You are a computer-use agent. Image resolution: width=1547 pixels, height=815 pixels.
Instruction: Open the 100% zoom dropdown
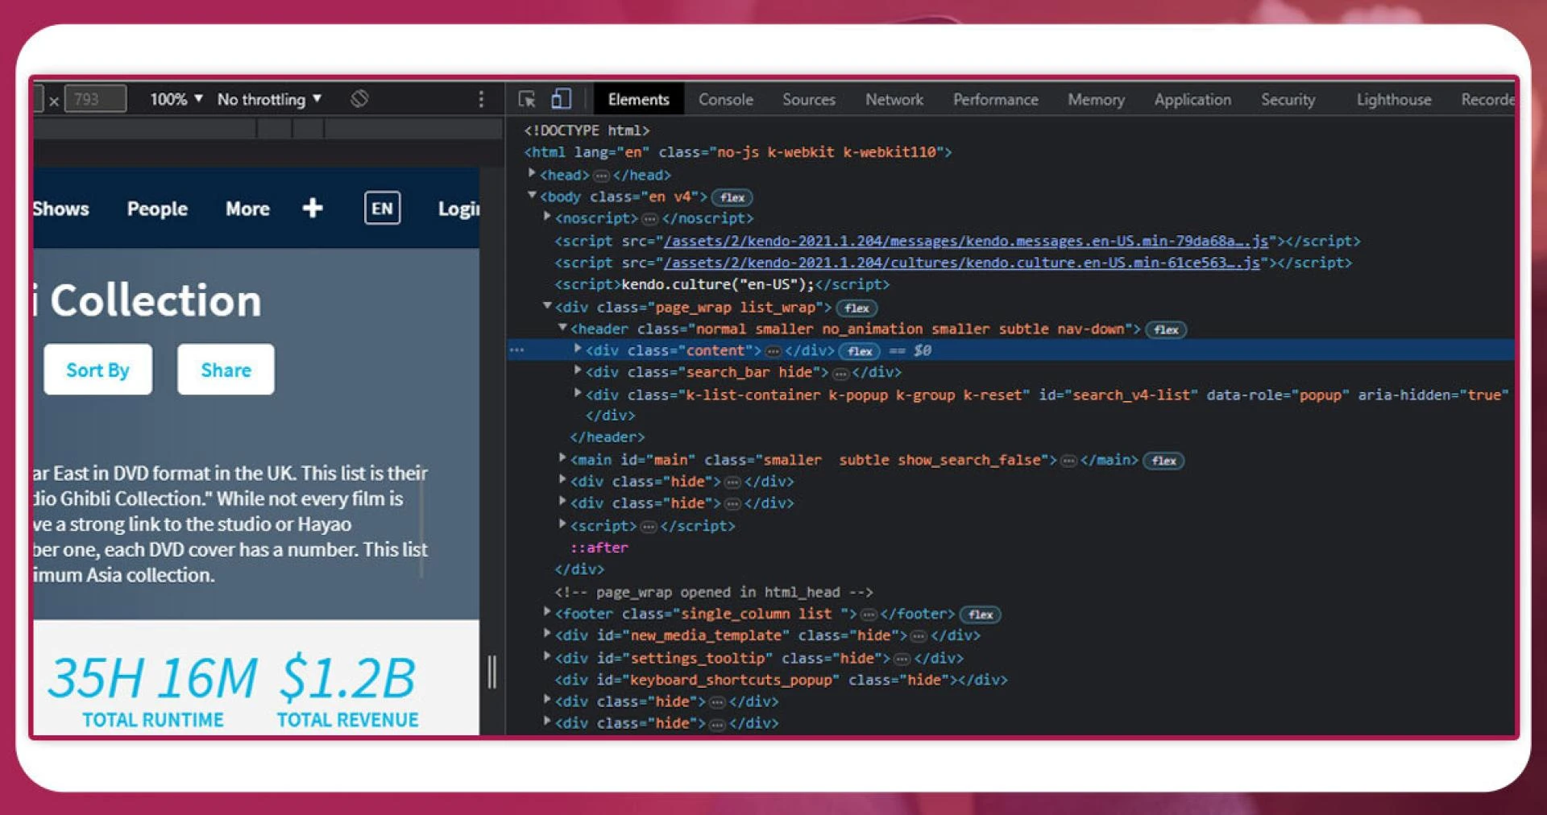coord(176,99)
